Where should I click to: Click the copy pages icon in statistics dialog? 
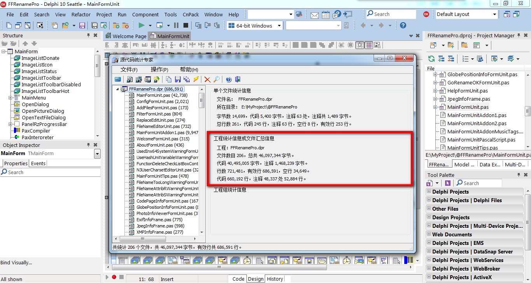[x=168, y=79]
